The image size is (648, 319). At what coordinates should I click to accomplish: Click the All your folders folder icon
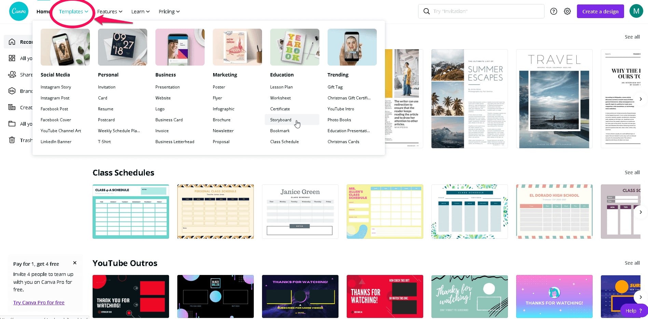pos(12,124)
